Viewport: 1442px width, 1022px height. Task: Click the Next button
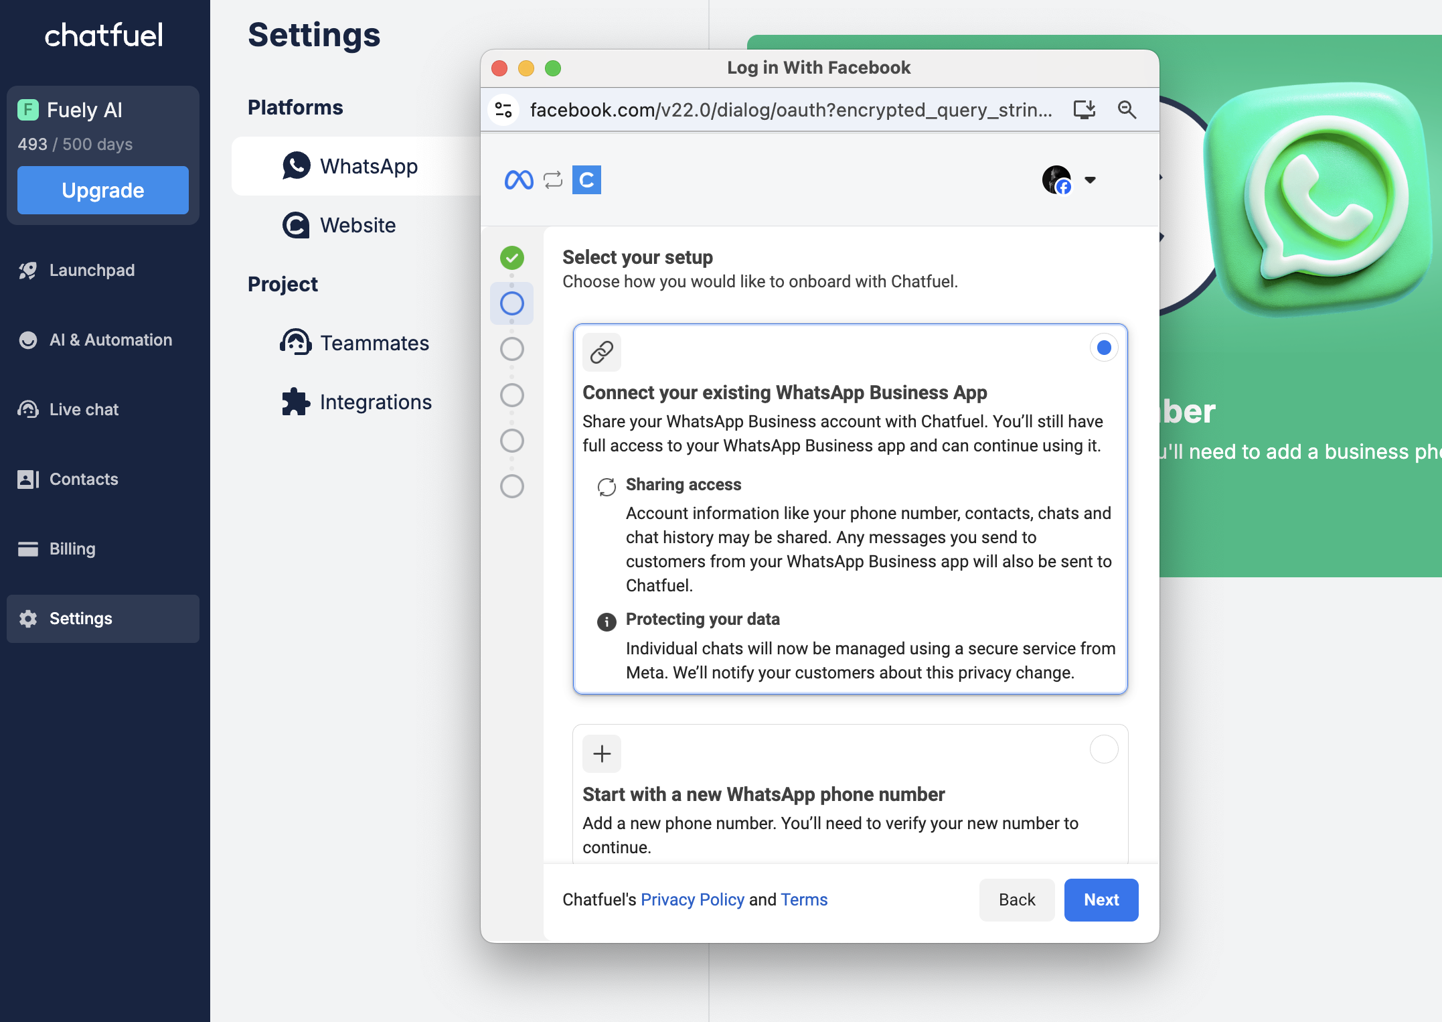click(x=1101, y=899)
